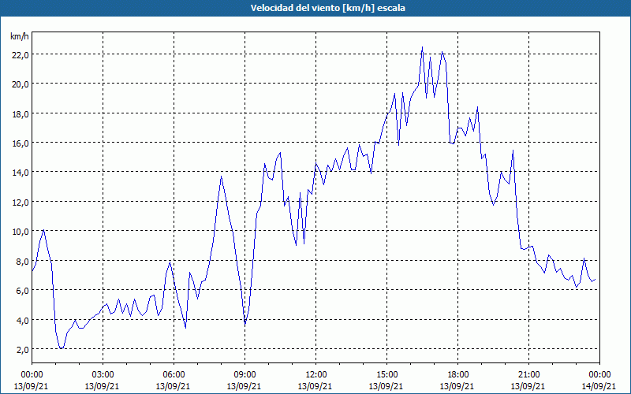Click the '13/09/21' date under 18:00
The image size is (631, 394).
click(x=457, y=386)
